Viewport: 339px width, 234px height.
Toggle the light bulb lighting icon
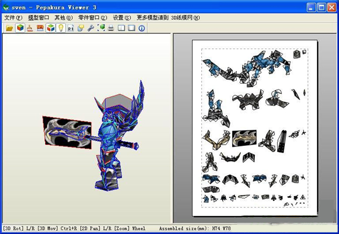pyautogui.click(x=60, y=28)
